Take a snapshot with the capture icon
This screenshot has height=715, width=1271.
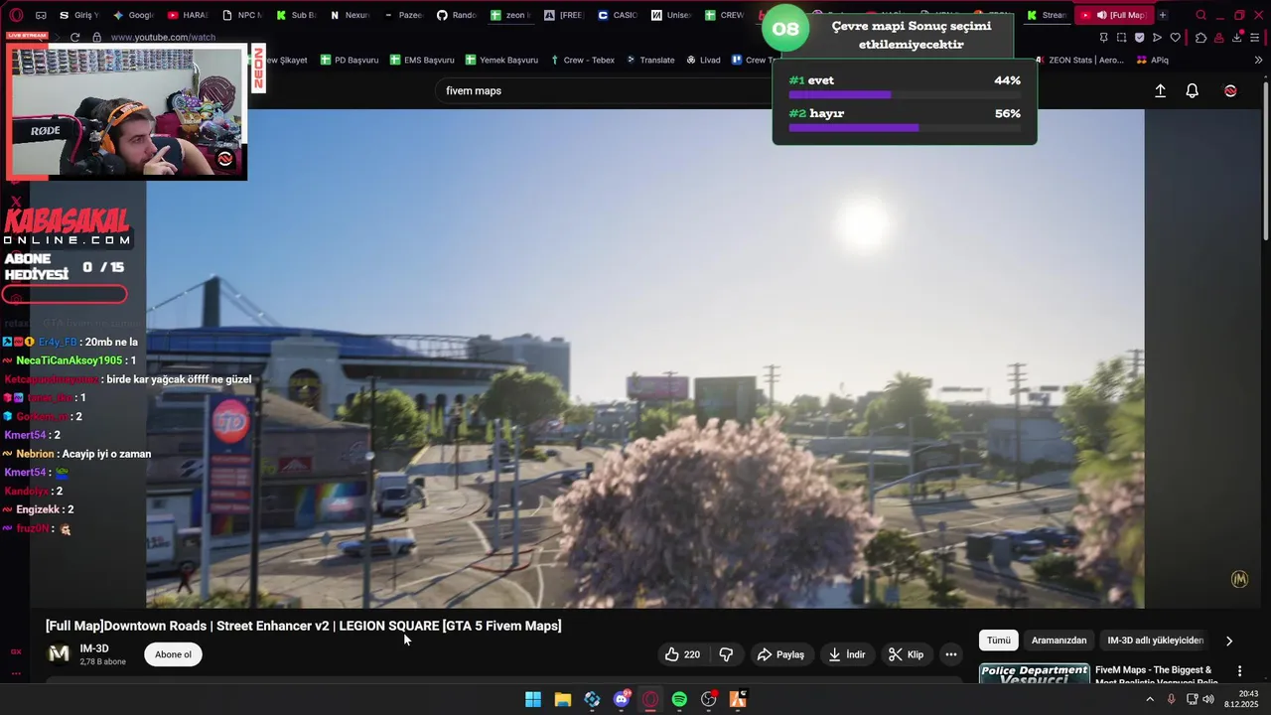[x=1121, y=38]
